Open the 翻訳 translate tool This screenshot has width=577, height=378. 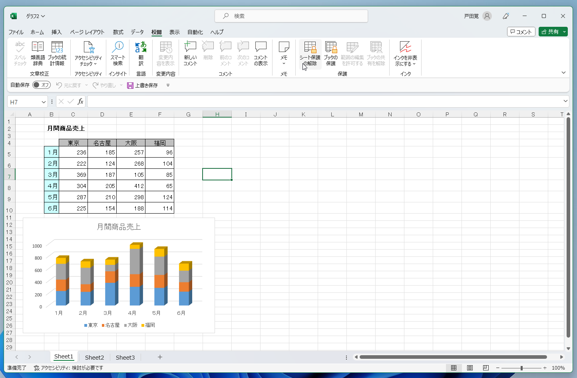141,54
